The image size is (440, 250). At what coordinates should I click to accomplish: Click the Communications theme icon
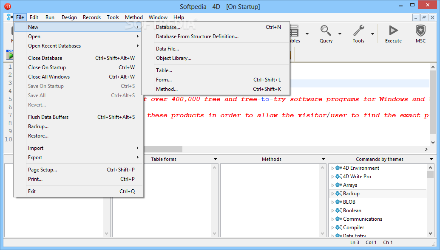point(339,219)
